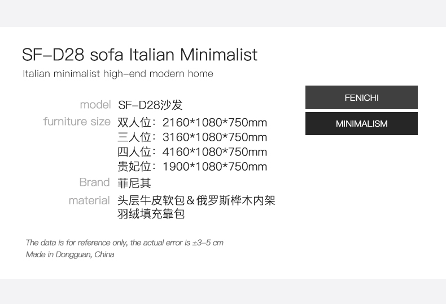The image size is (446, 304).
Task: Click the 'material' label
Action: point(89,200)
